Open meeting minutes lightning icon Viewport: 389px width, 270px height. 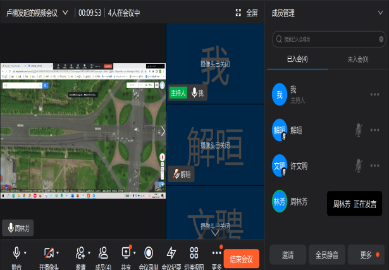171,253
